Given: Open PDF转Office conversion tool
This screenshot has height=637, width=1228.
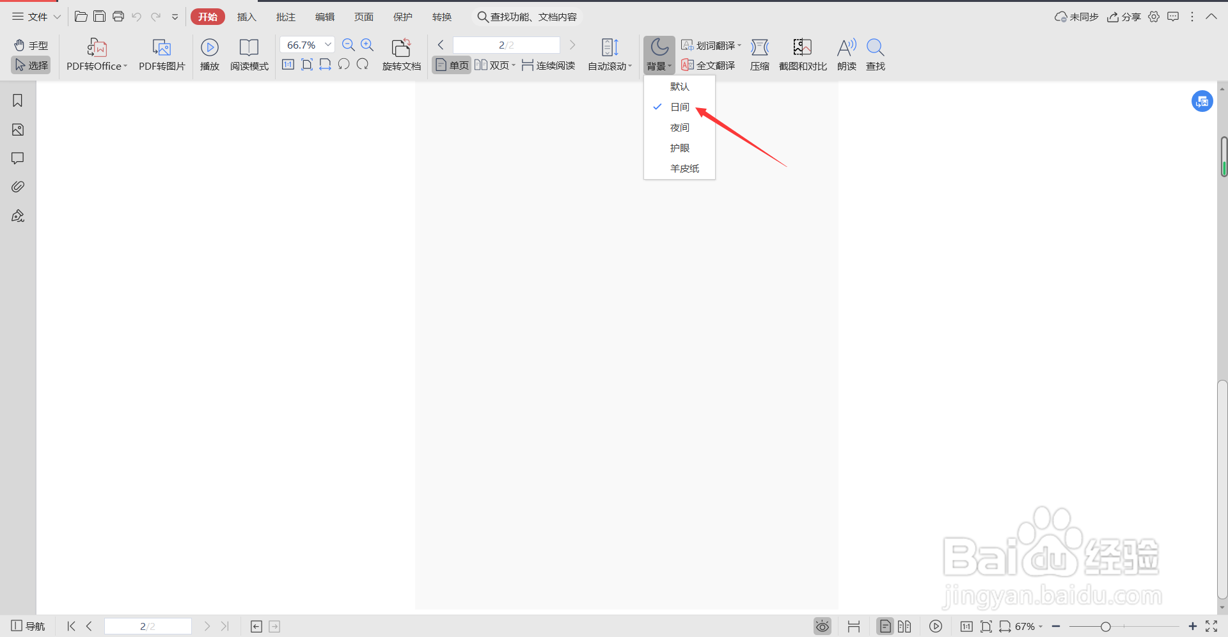Looking at the screenshot, I should 97,54.
